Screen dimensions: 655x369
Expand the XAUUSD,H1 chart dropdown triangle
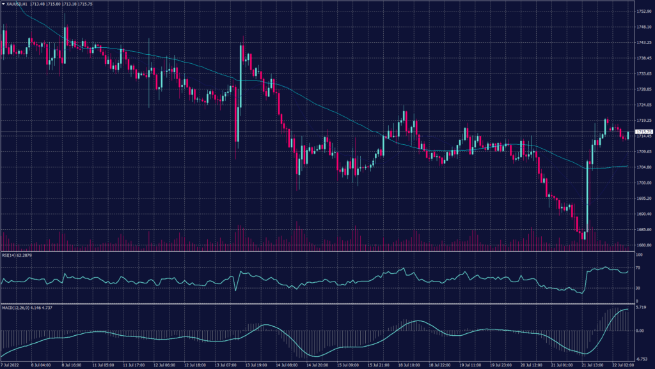(4, 3)
